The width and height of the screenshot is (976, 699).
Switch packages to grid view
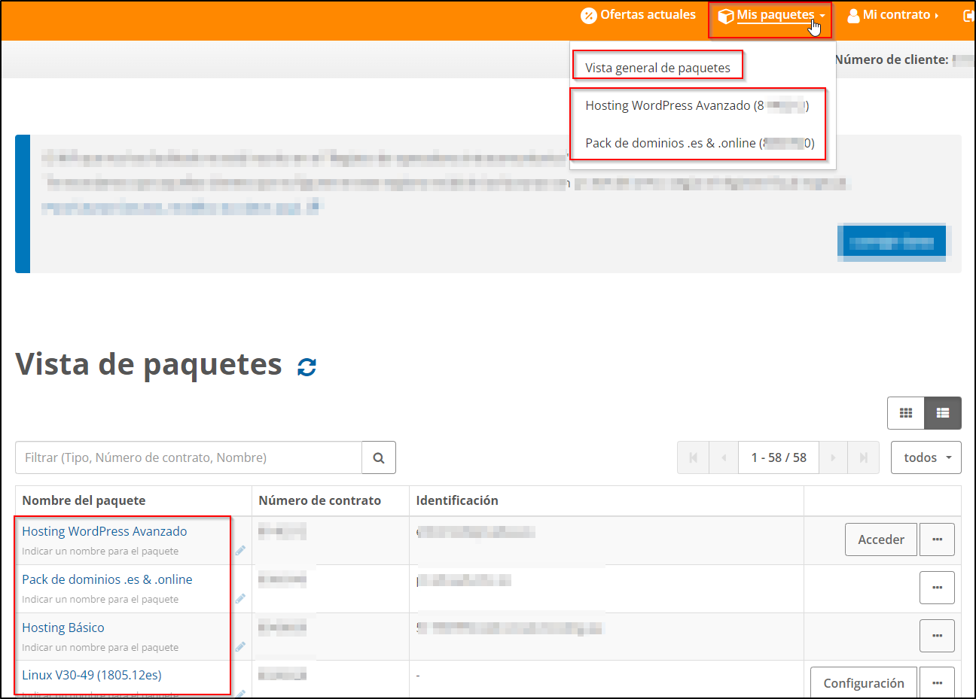point(906,413)
